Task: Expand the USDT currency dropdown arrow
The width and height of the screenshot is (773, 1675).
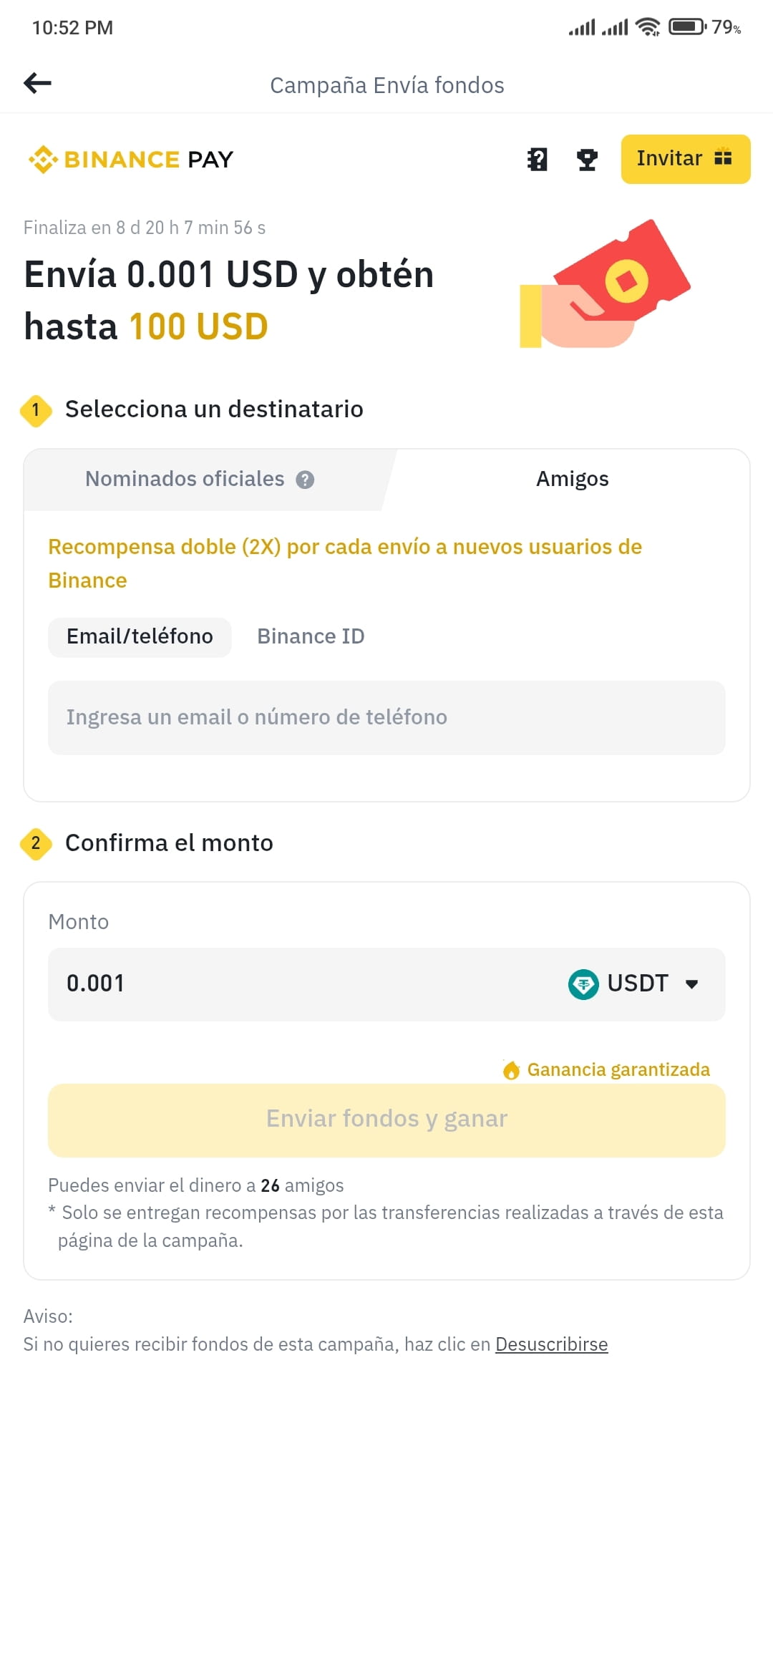Action: pos(691,984)
